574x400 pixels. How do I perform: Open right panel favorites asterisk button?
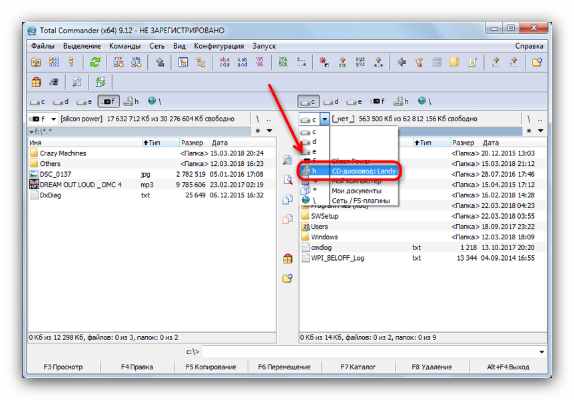click(x=529, y=131)
